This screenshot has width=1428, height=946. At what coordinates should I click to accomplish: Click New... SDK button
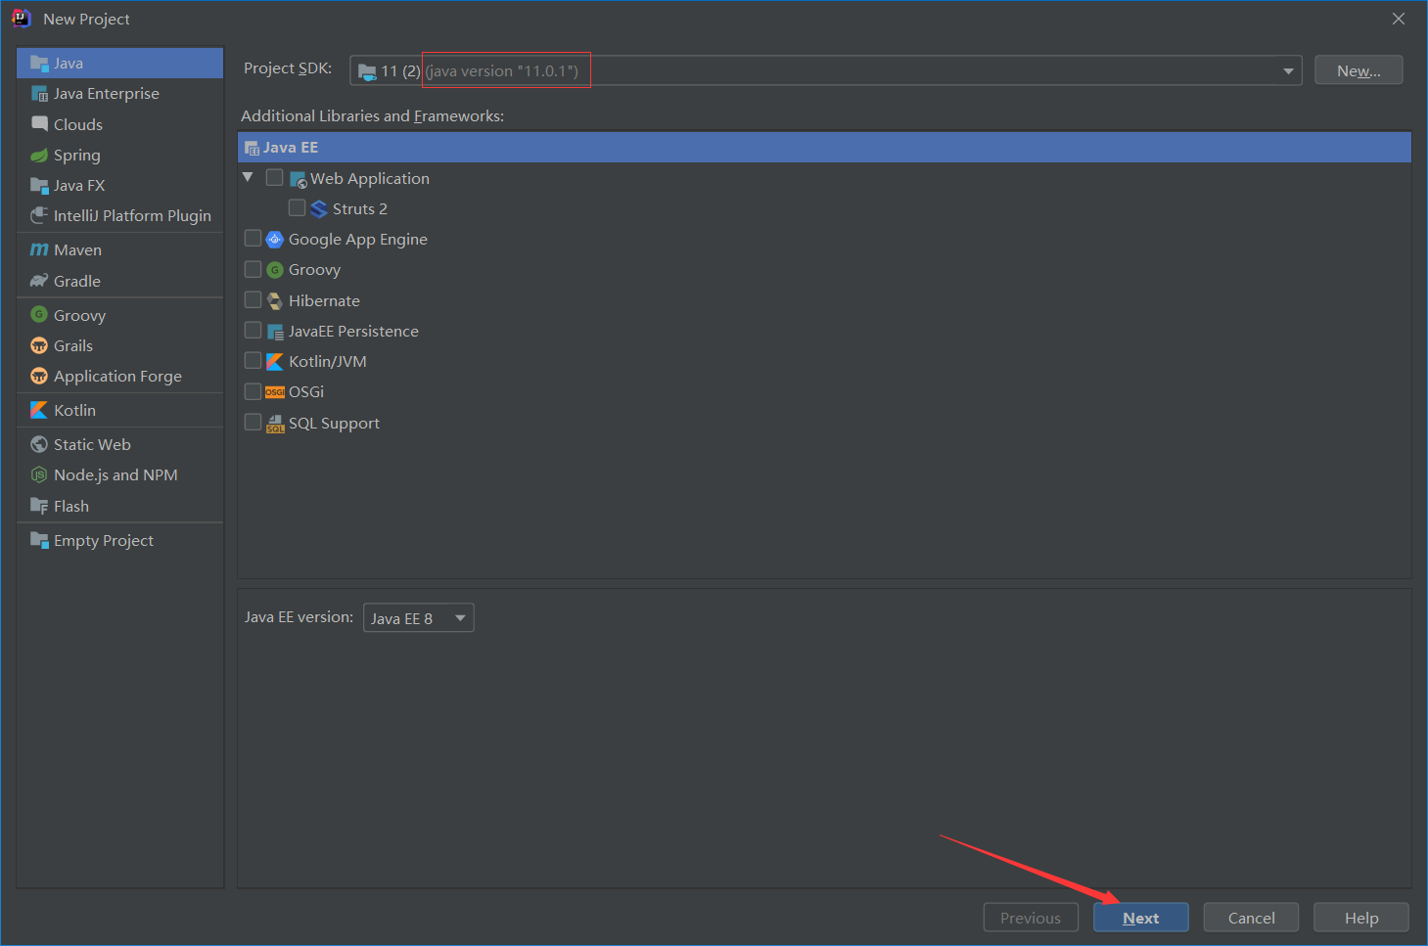(1359, 70)
